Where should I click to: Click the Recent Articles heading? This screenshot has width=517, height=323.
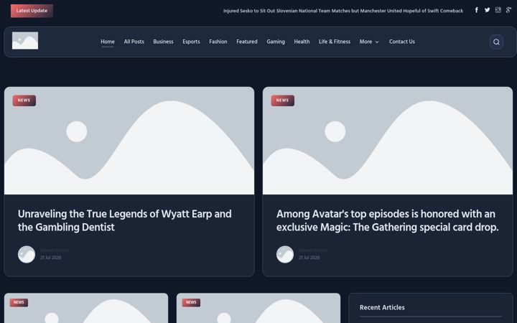[x=382, y=307]
